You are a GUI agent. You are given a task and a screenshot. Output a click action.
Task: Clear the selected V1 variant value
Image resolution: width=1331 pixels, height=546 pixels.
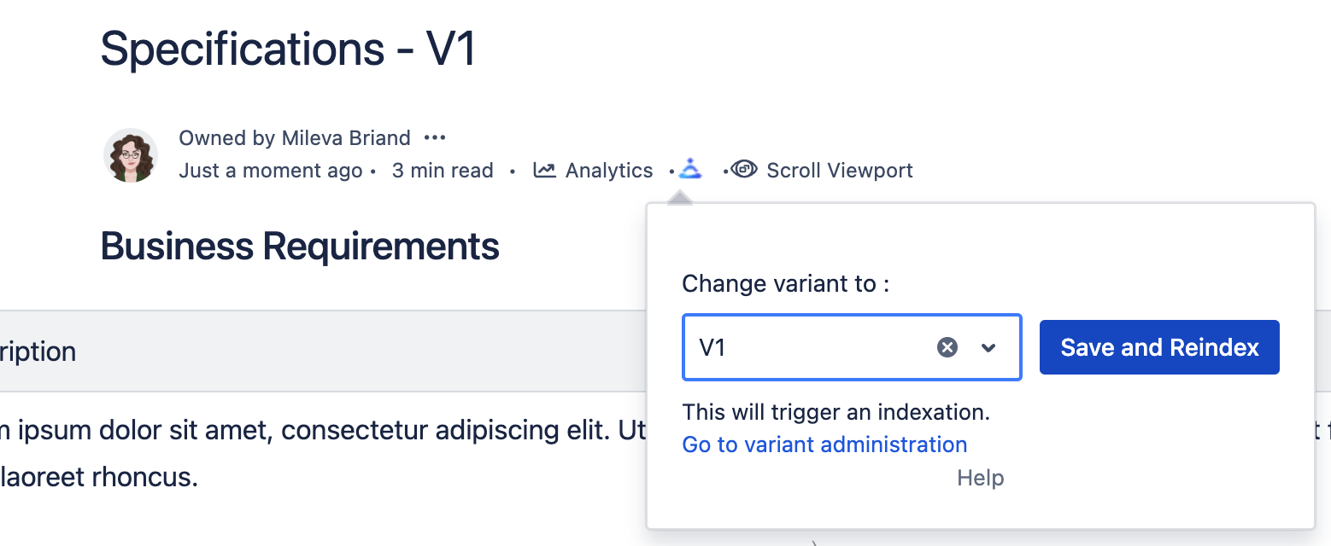coord(947,347)
